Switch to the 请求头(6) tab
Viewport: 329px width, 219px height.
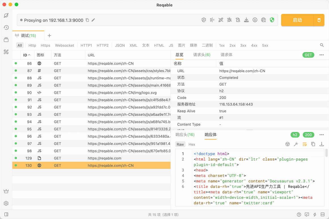coord(202,55)
